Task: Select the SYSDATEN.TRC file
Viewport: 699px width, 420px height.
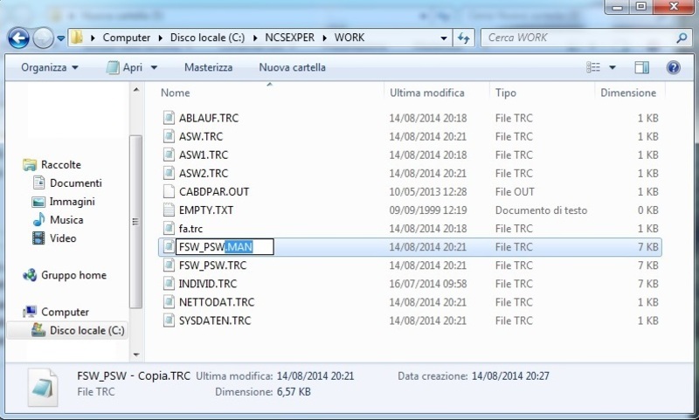Action: (x=215, y=320)
